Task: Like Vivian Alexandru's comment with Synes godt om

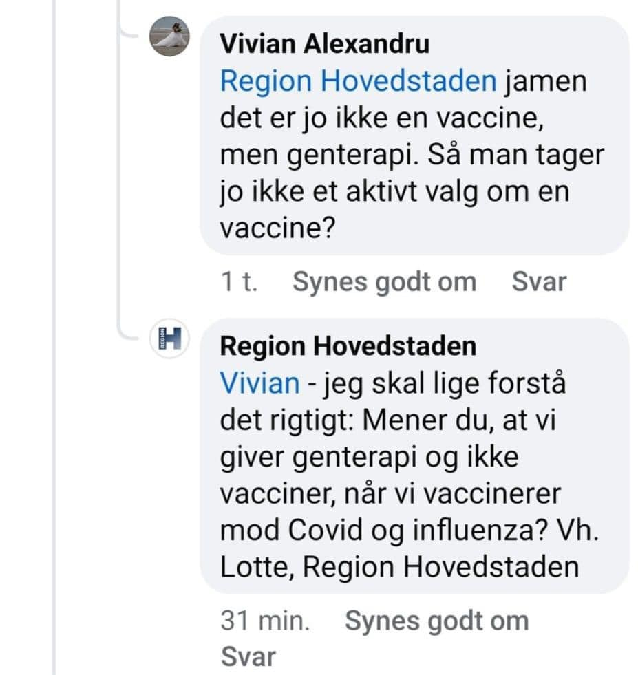Action: click(384, 281)
